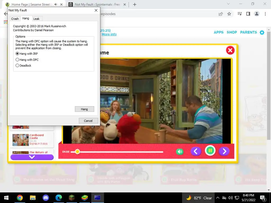Viewport: 271px width, 203px height.
Task: Open a new browser tab
Action: click(x=135, y=4)
